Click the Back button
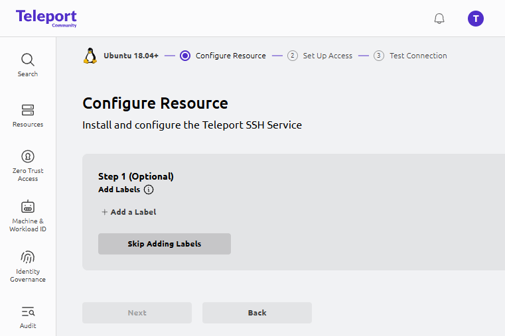 (257, 313)
